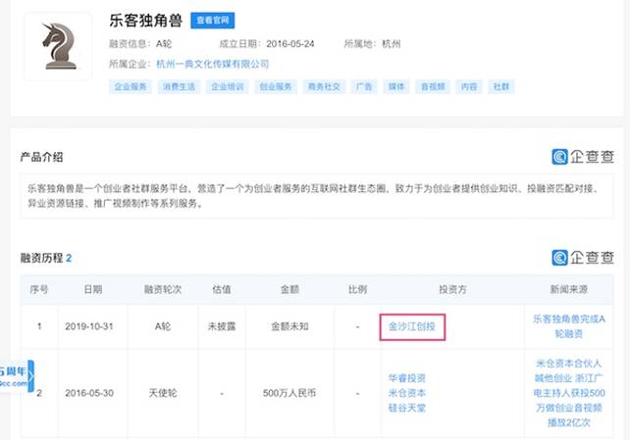Open investor link 米仓资本
This screenshot has height=440, width=630.
[407, 393]
